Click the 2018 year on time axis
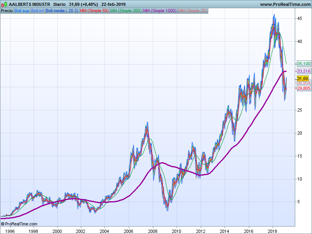The image size is (312, 234). [x=272, y=231]
